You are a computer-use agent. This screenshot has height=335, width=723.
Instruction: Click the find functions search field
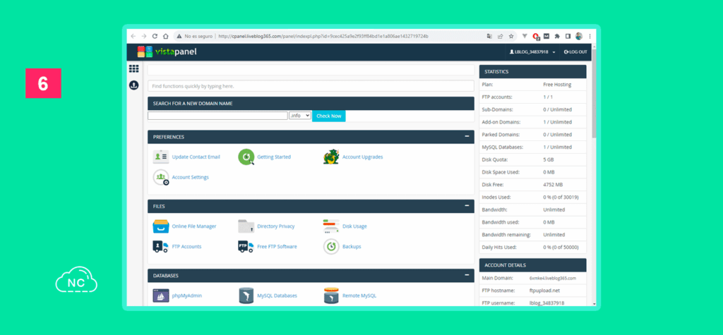[311, 86]
